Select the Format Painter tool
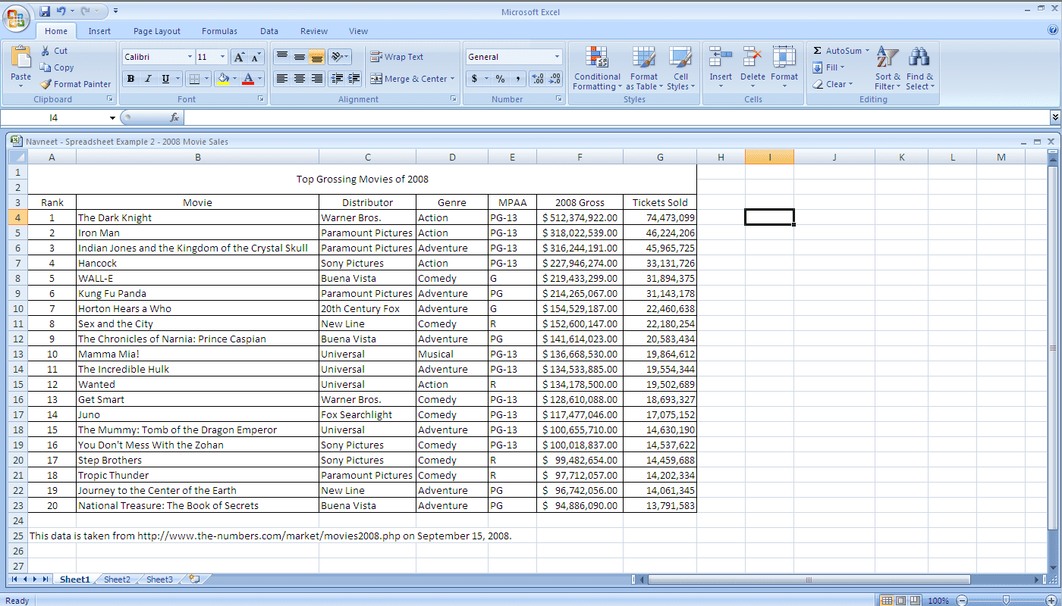This screenshot has width=1062, height=606. tap(76, 83)
